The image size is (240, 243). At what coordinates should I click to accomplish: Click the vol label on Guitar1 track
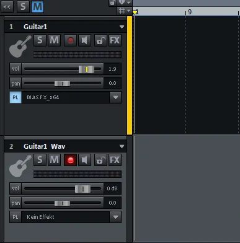[16, 69]
